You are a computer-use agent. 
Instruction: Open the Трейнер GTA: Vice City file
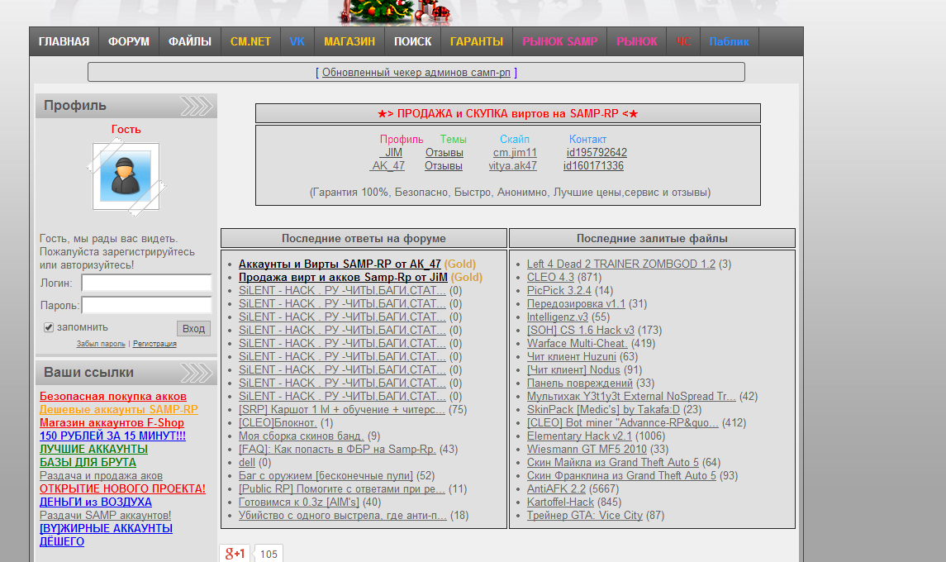pyautogui.click(x=585, y=516)
